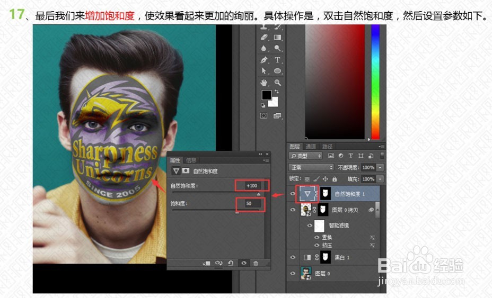Viewport: 492px width, 298px height.
Task: Lock transparent pixels
Action: click(x=307, y=179)
